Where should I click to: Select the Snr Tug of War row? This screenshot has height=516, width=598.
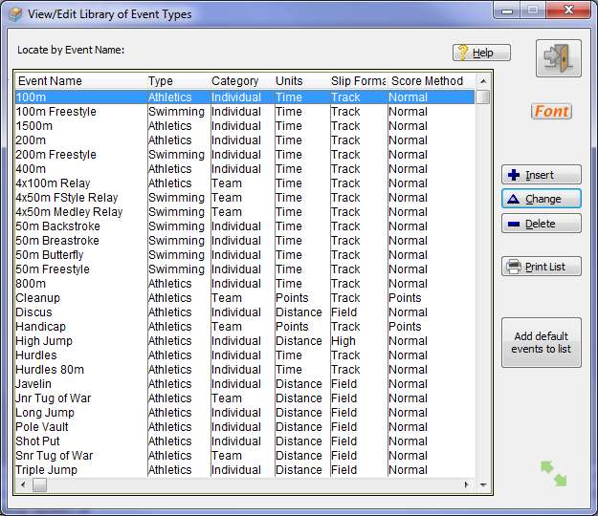55,456
